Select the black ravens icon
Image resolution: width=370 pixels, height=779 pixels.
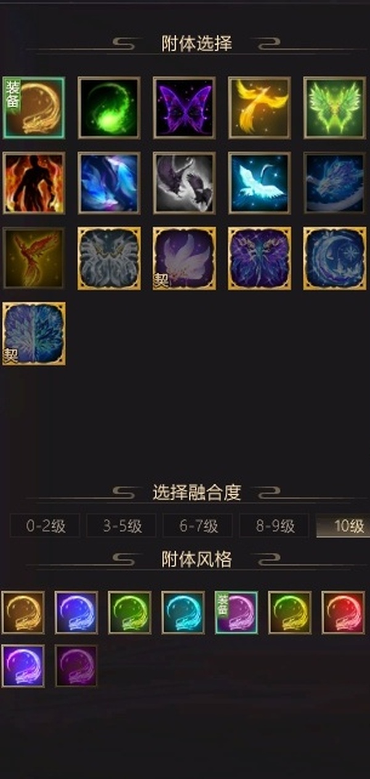184,183
